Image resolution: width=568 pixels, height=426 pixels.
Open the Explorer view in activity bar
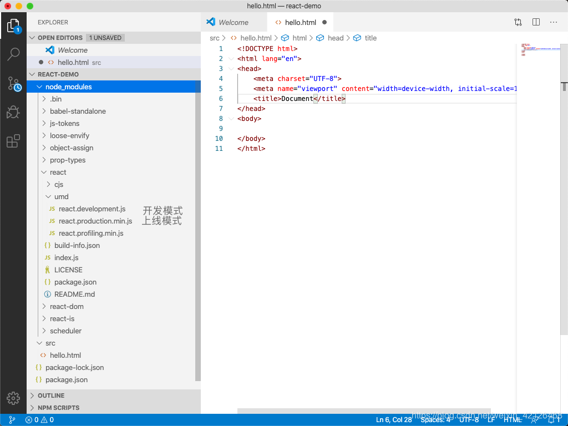pyautogui.click(x=13, y=26)
